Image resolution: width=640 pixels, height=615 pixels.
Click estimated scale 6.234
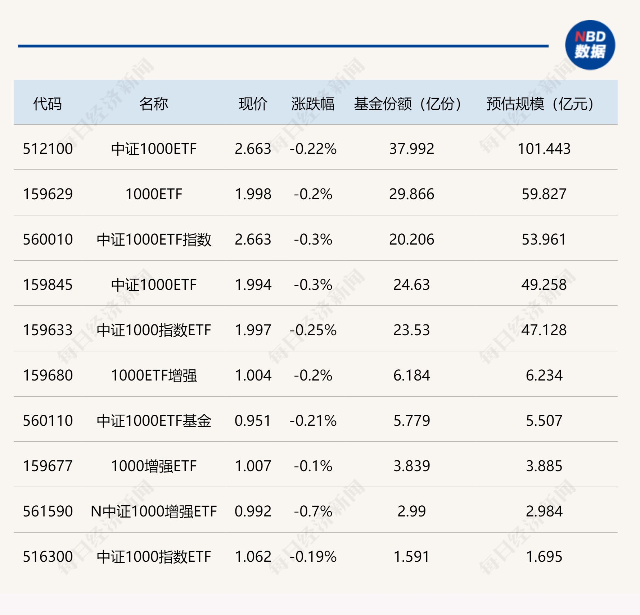(544, 375)
